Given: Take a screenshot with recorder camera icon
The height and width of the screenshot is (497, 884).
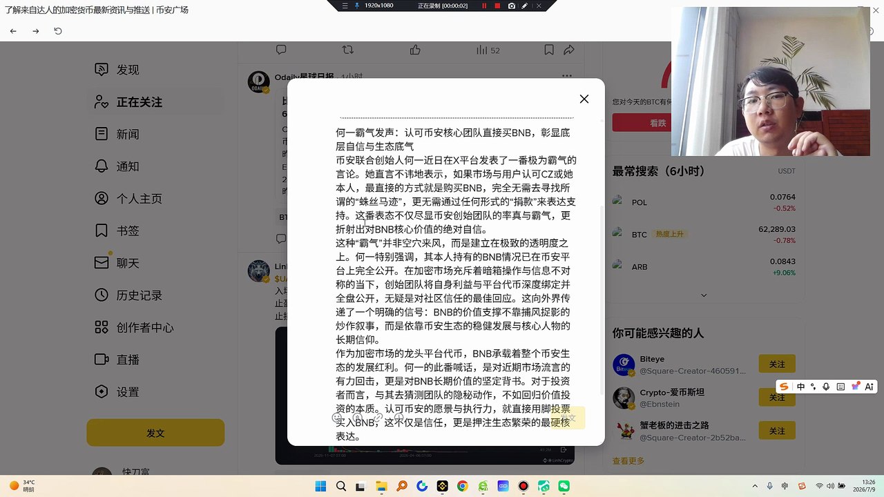Looking at the screenshot, I should 512,6.
